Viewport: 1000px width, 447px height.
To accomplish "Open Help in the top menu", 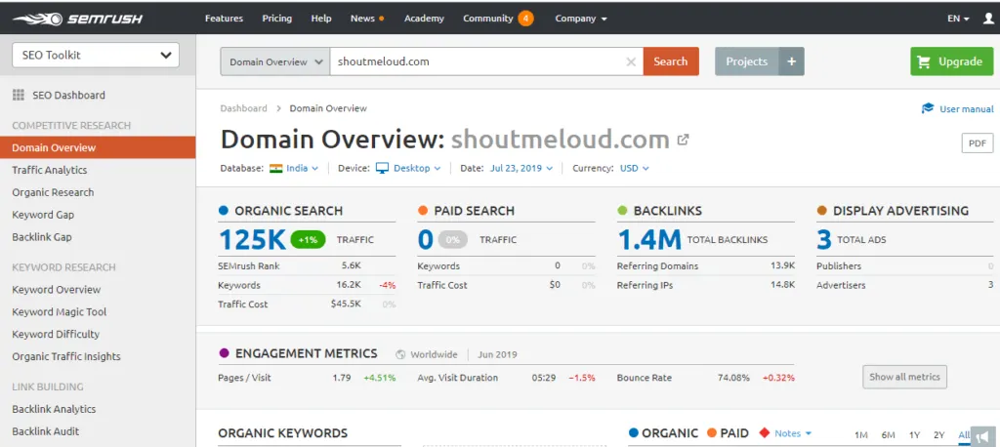I will pos(320,19).
